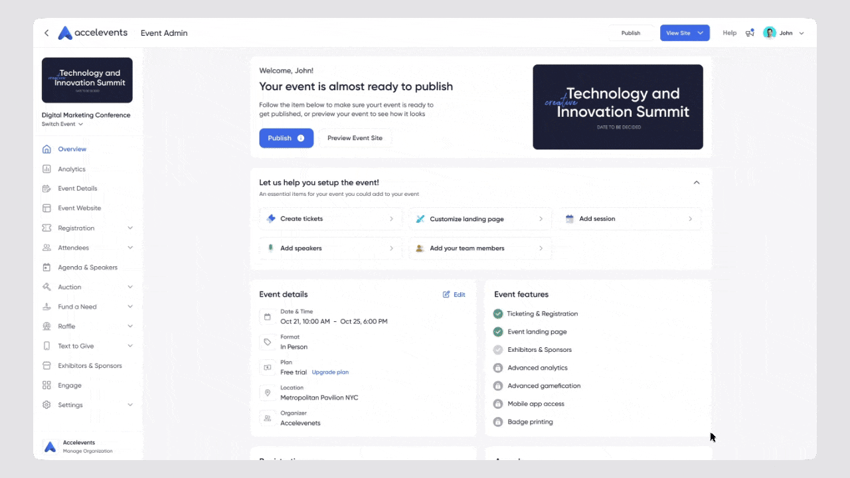The width and height of the screenshot is (850, 478).
Task: Click the Accelevents organization logo at sidebar bottom
Action: click(x=50, y=447)
